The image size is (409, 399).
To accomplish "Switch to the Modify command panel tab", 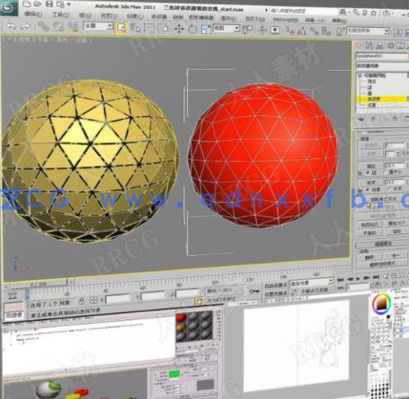I will point(369,46).
